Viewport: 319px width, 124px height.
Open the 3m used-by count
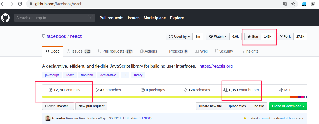198,37
